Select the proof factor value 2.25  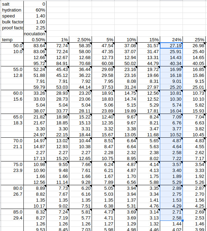[35, 28]
